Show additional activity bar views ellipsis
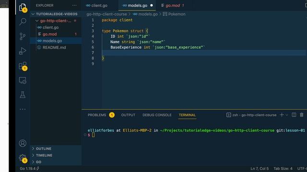 (x=23, y=109)
